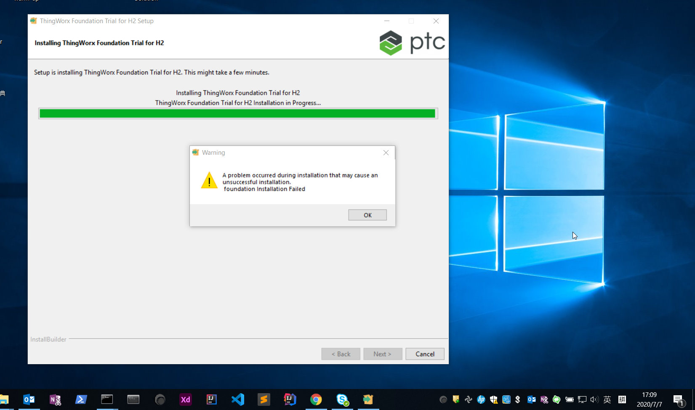Open Windows PowerShell from the taskbar
Screen dimensions: 695x410
pos(81,399)
